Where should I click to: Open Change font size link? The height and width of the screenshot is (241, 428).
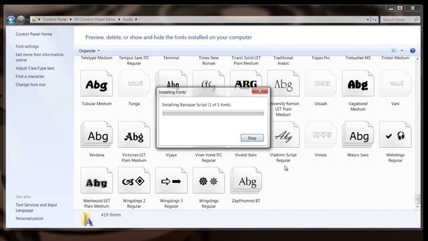click(x=31, y=85)
